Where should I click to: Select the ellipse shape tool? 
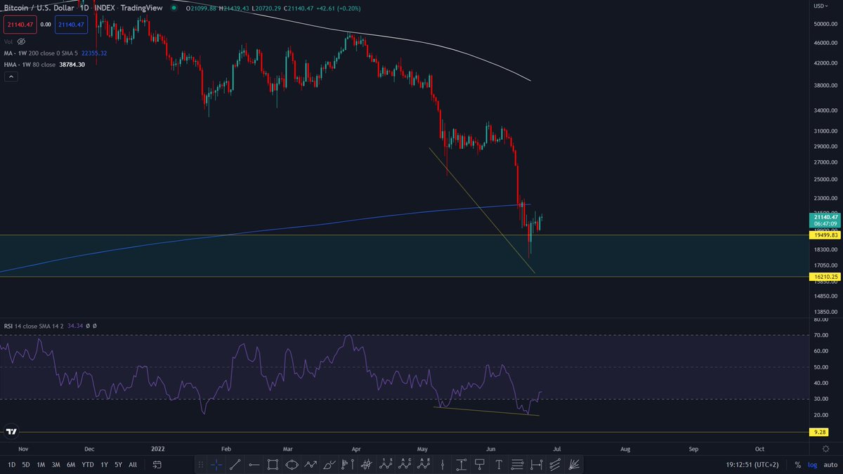[x=292, y=464]
